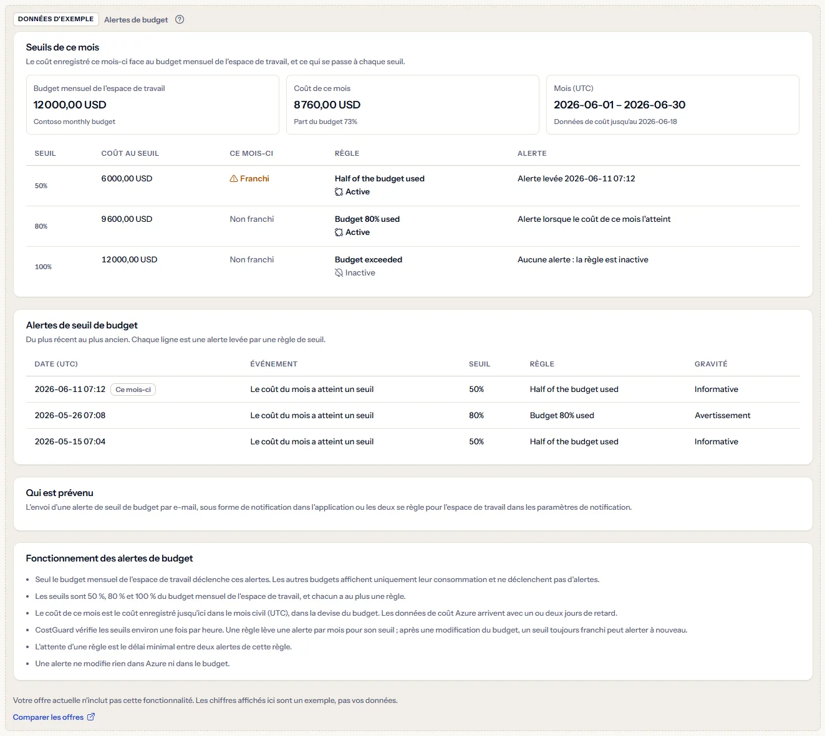Click the GRAVITÉ column header

pyautogui.click(x=711, y=364)
